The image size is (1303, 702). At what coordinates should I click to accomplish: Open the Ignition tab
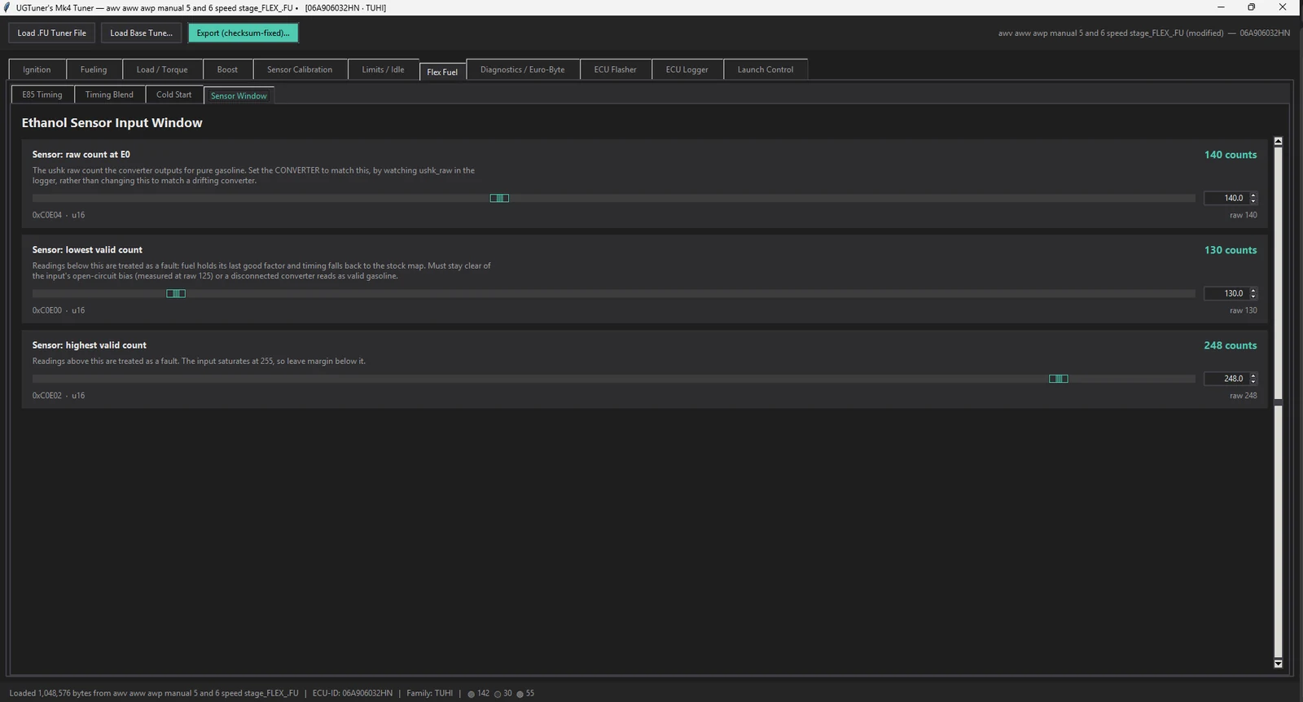tap(37, 70)
